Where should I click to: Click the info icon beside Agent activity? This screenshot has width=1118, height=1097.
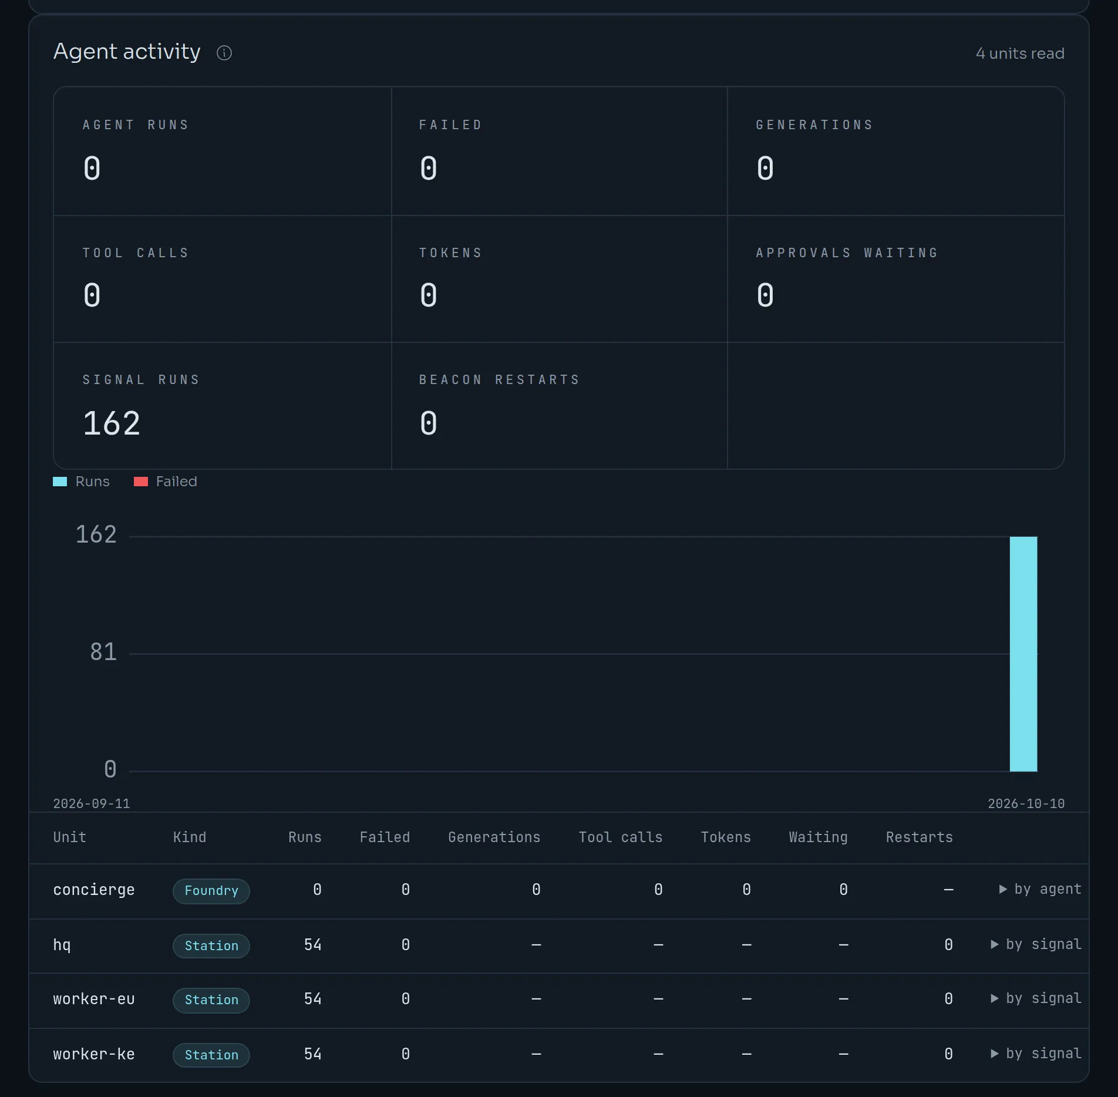coord(224,53)
